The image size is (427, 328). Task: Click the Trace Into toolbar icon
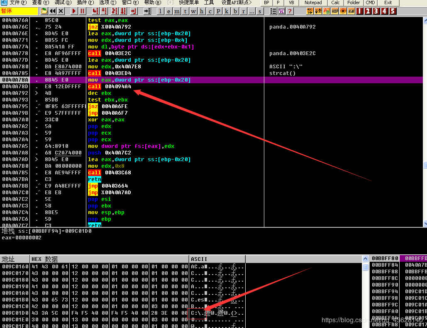pos(115,11)
